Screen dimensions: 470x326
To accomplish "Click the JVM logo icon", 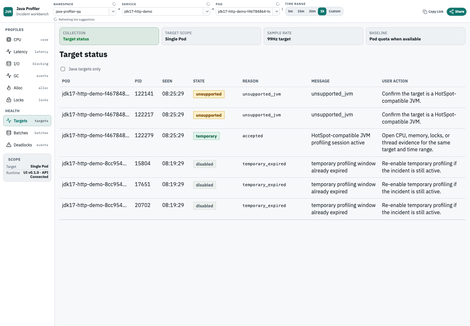I will point(8,12).
